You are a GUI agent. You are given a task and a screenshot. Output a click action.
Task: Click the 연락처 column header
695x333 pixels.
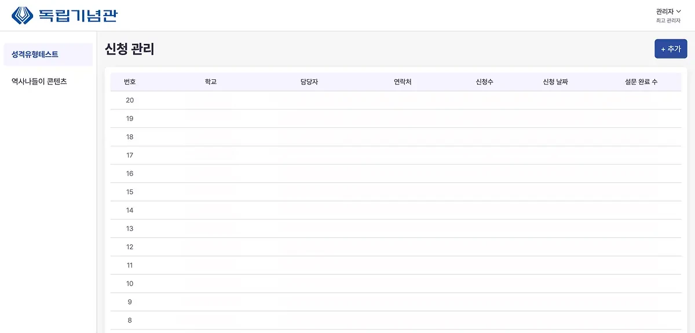(x=403, y=82)
